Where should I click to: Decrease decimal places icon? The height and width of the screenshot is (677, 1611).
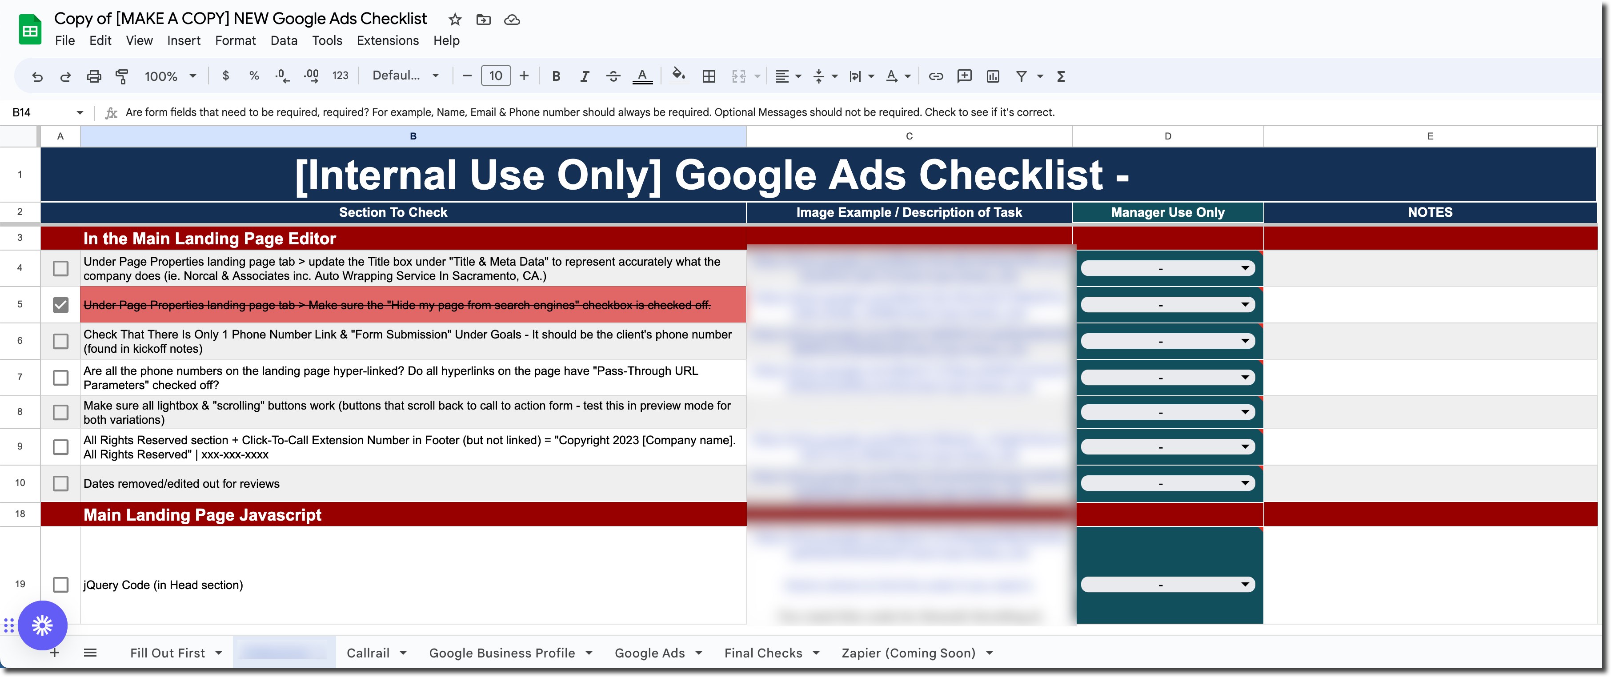[282, 76]
